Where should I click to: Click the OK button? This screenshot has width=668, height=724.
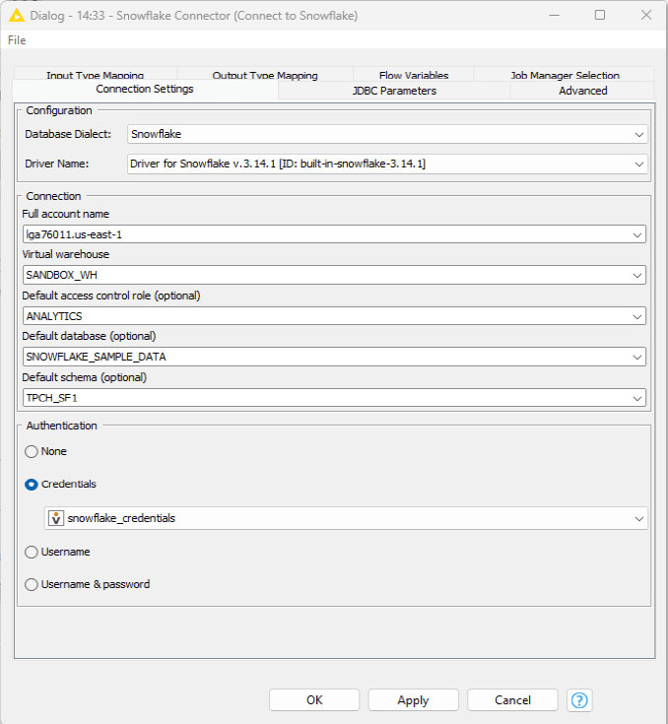pyautogui.click(x=314, y=700)
